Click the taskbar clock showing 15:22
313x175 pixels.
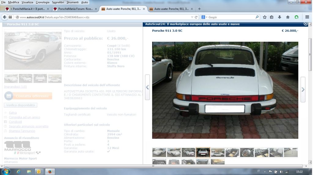[x=299, y=172]
